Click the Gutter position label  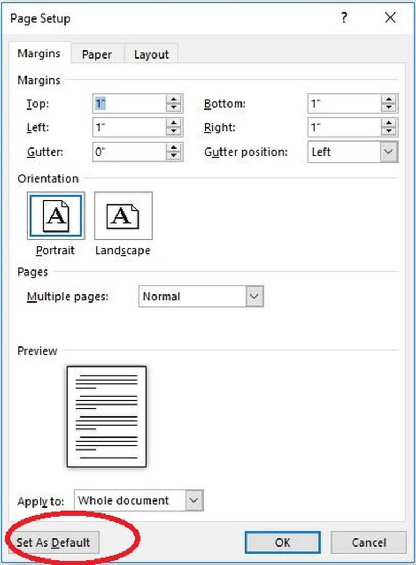click(x=246, y=152)
